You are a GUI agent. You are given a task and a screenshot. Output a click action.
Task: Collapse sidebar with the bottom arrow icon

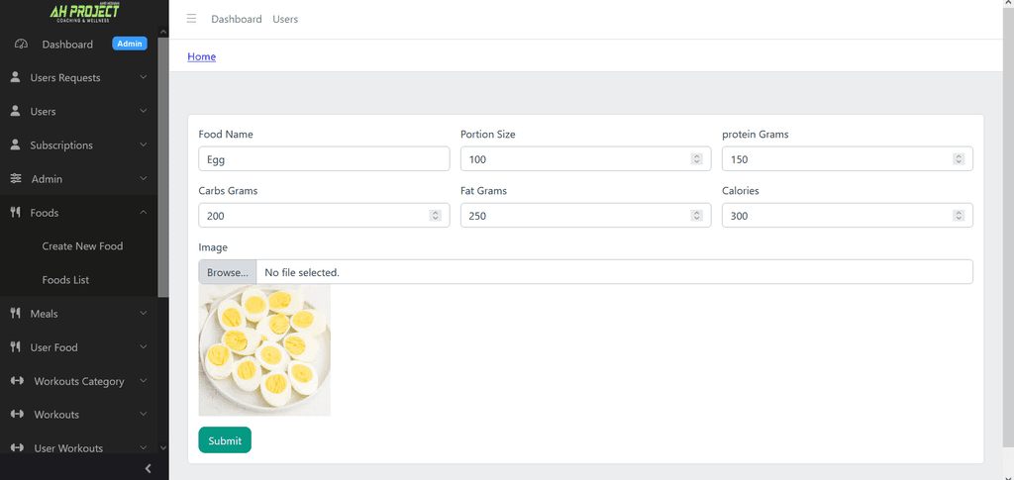[x=149, y=468]
